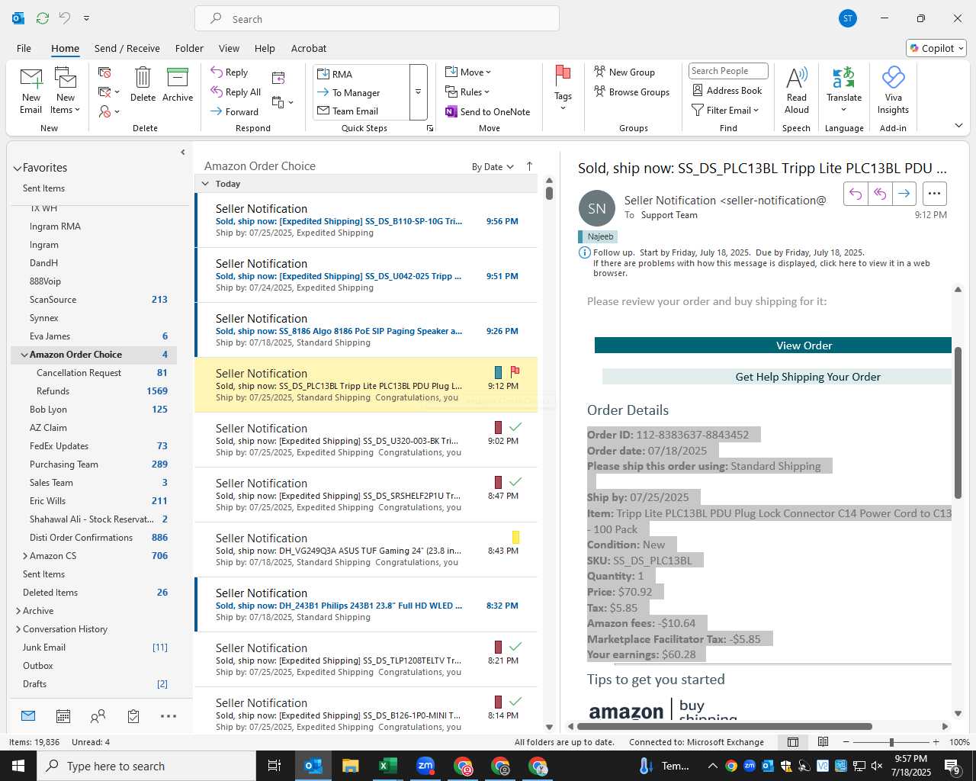
Task: Click Normal view icon in status bar
Action: click(793, 742)
